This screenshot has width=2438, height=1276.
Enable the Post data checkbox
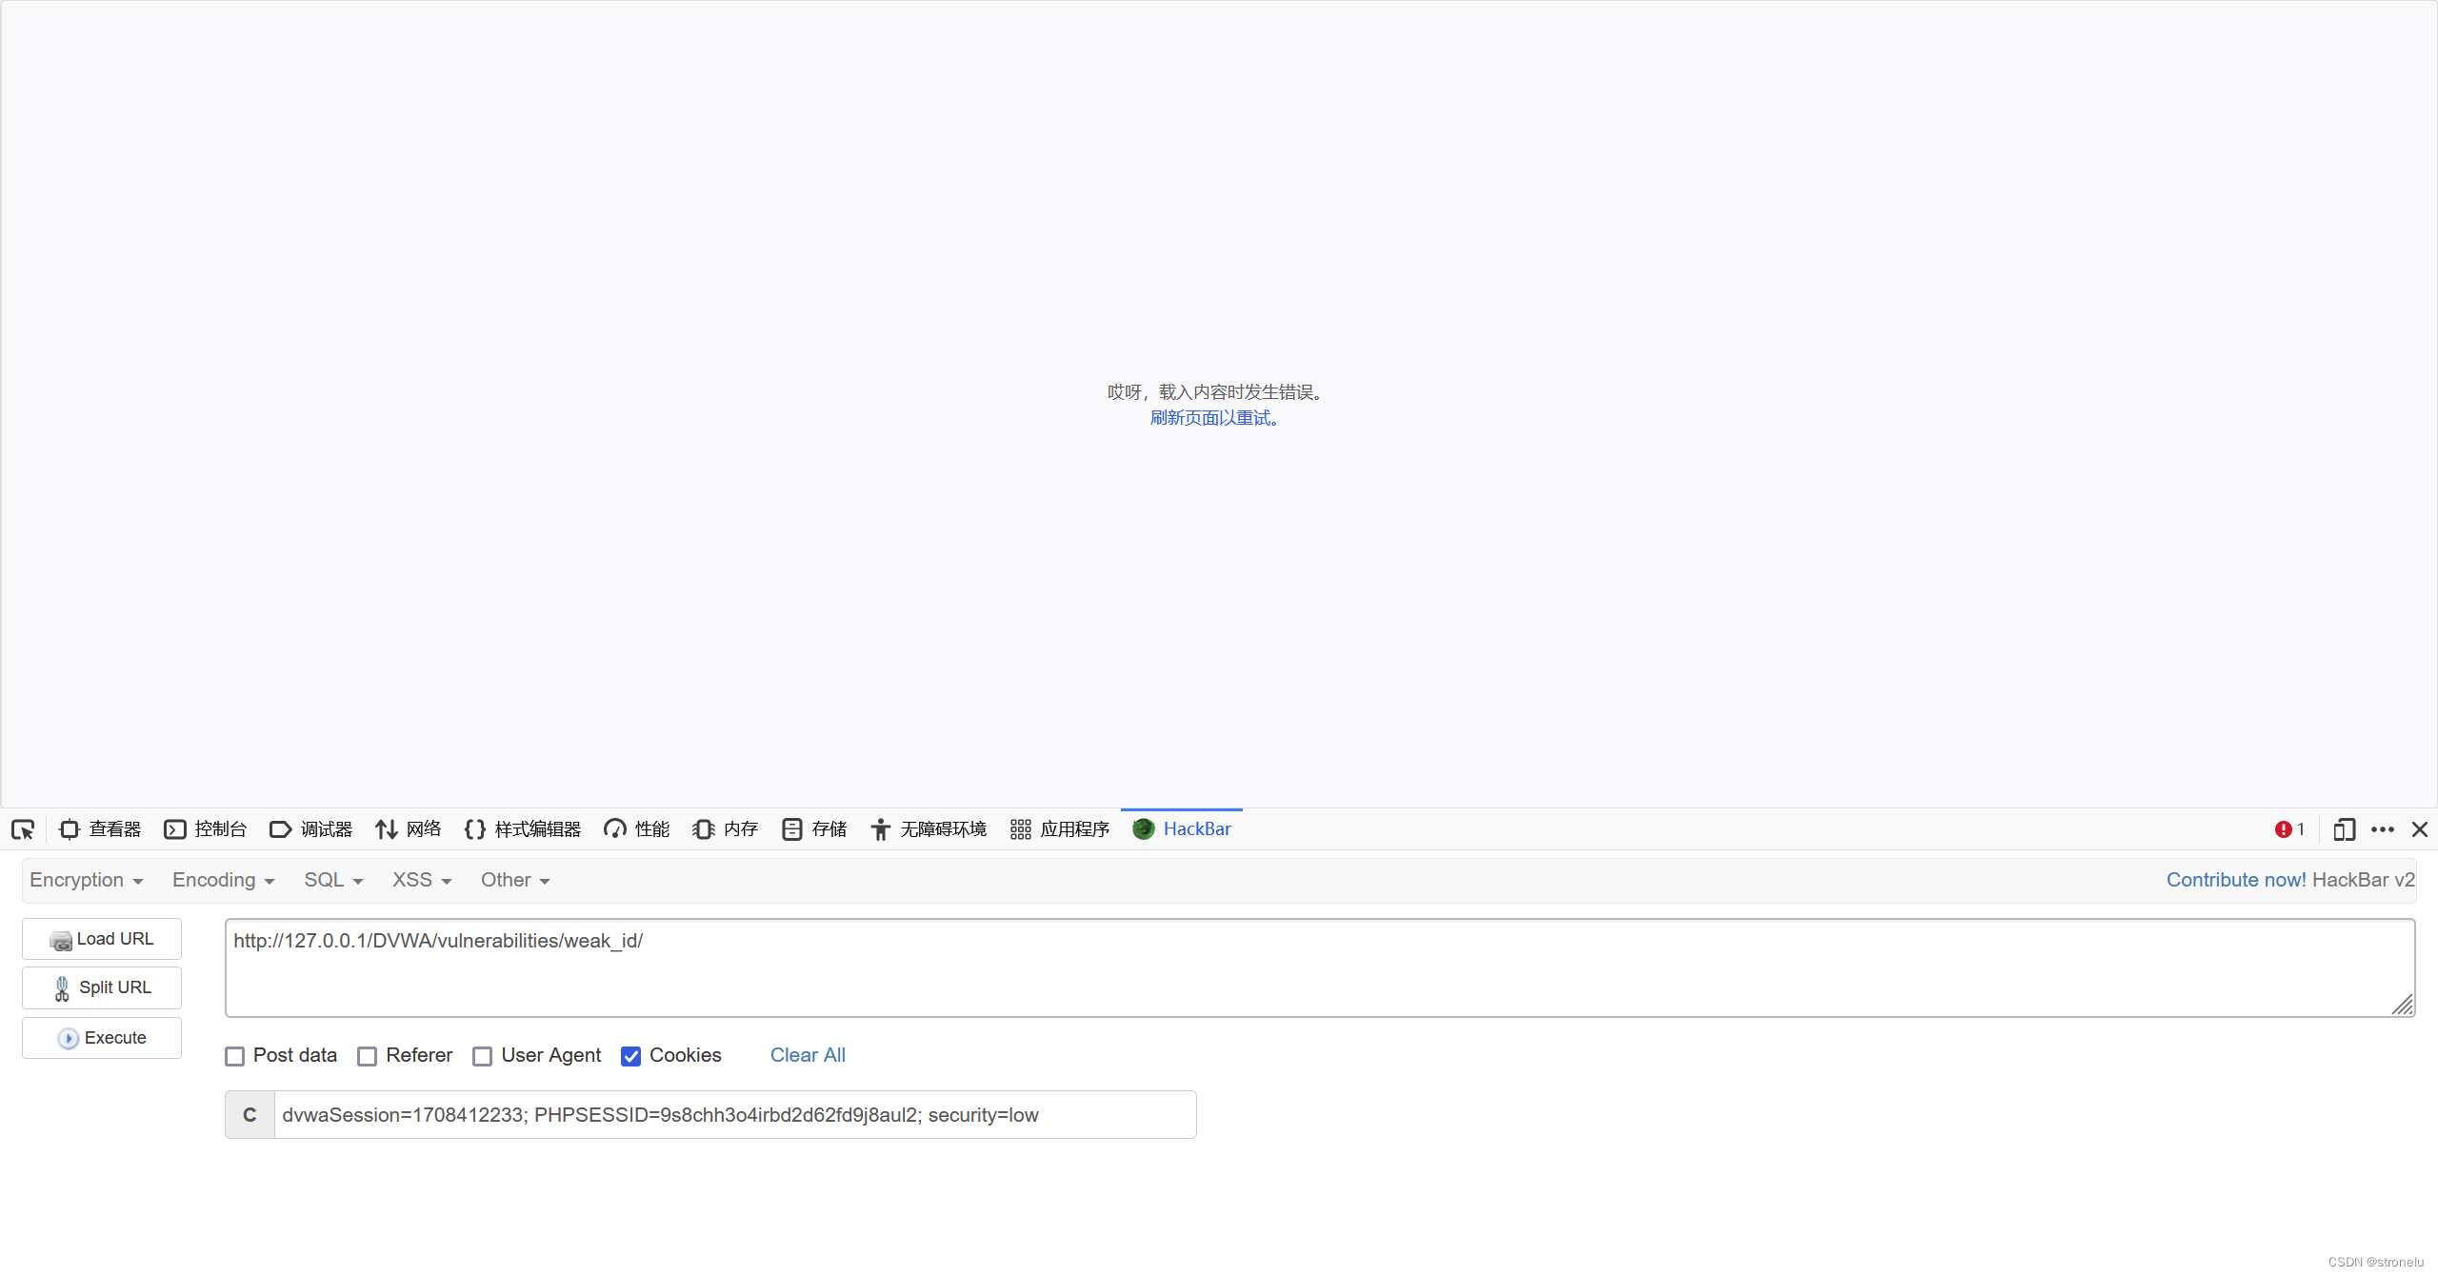coord(235,1056)
